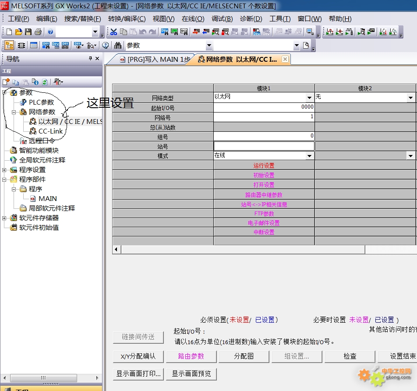Click the Write to PLC icon with red arrow
Viewport: 417px width, 391px height.
tap(196, 32)
